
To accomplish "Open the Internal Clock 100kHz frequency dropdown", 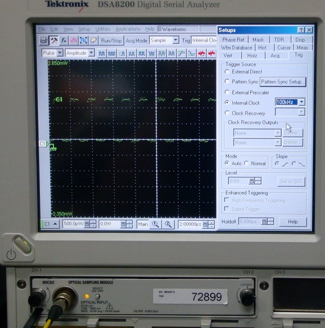I will point(301,102).
